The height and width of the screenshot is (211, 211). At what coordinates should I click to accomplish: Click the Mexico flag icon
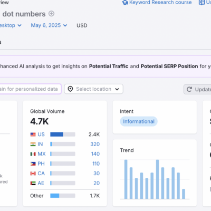pyautogui.click(x=33, y=154)
